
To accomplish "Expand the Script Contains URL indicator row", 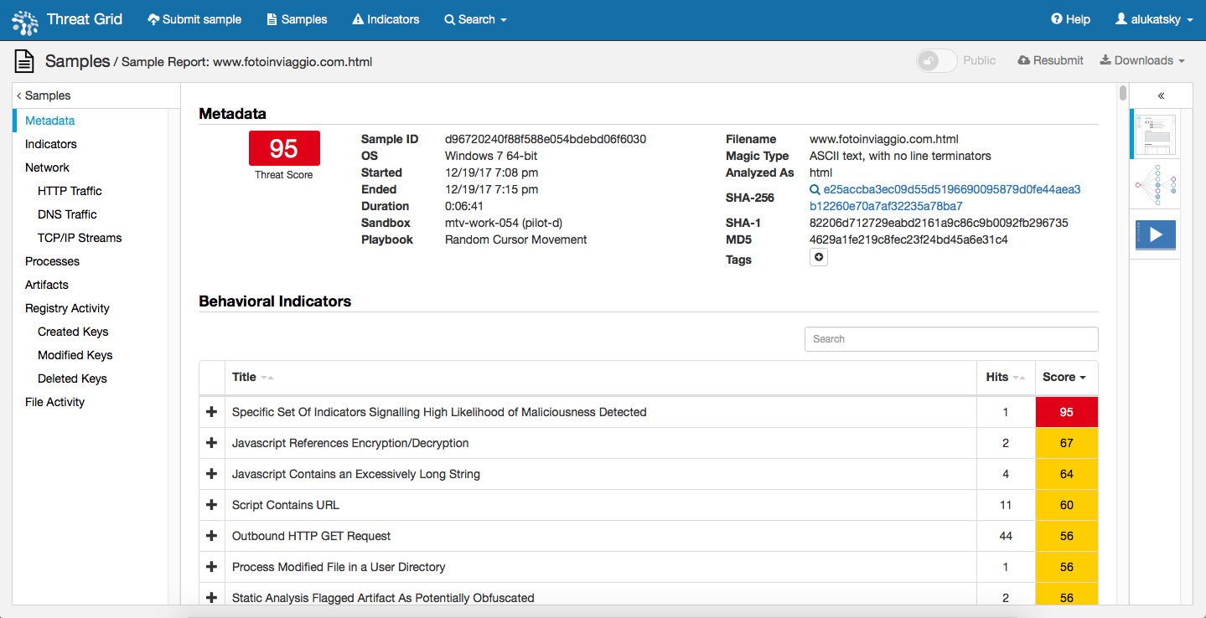I will click(x=211, y=504).
